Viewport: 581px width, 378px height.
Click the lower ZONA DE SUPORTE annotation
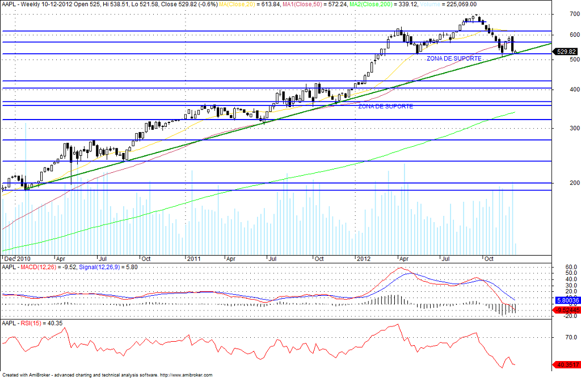[x=385, y=106]
